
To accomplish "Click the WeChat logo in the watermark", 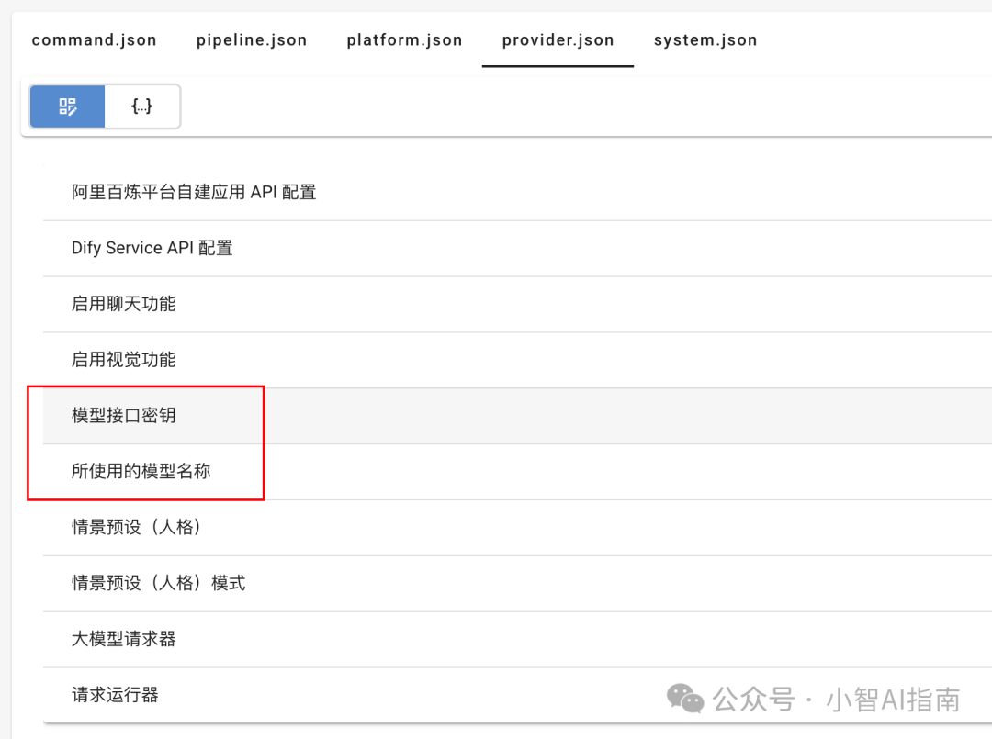I will [x=685, y=699].
